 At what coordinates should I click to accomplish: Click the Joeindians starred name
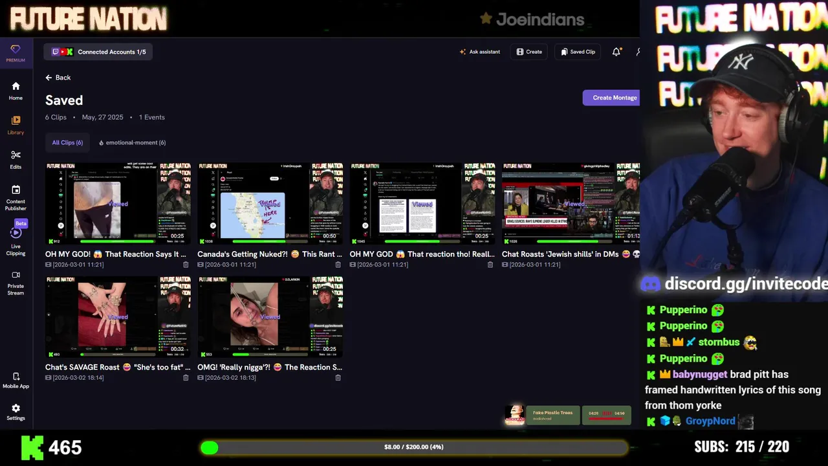pyautogui.click(x=532, y=19)
